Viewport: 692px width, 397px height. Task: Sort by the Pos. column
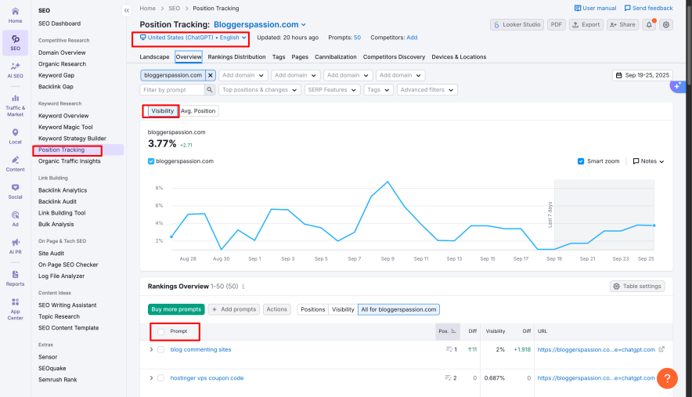(x=447, y=331)
